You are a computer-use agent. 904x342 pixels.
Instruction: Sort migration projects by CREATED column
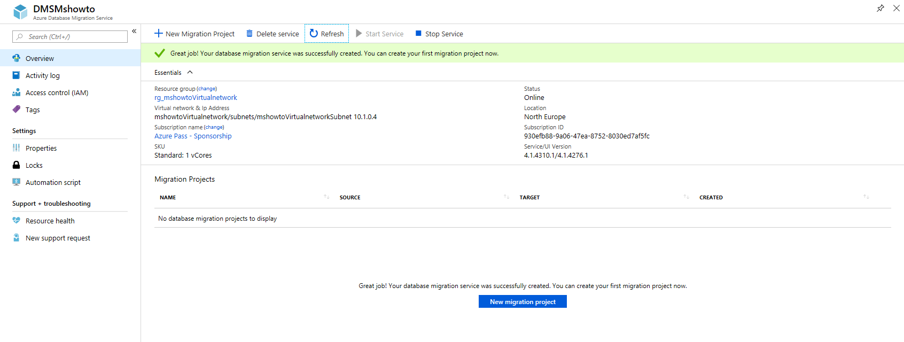pyautogui.click(x=711, y=198)
